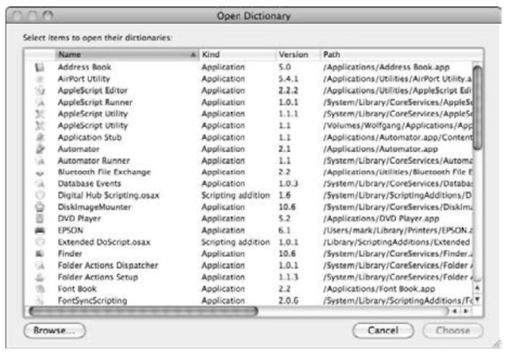Select Database Events in the list
Screen dimensions: 508x356
coord(90,184)
